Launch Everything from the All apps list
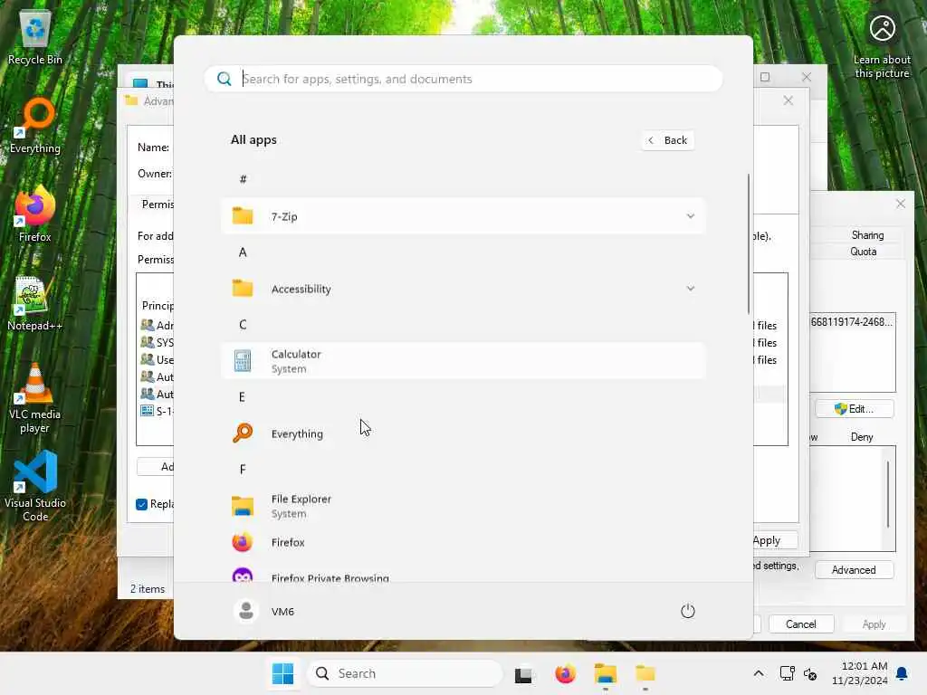Image resolution: width=927 pixels, height=695 pixels. pyautogui.click(x=463, y=433)
